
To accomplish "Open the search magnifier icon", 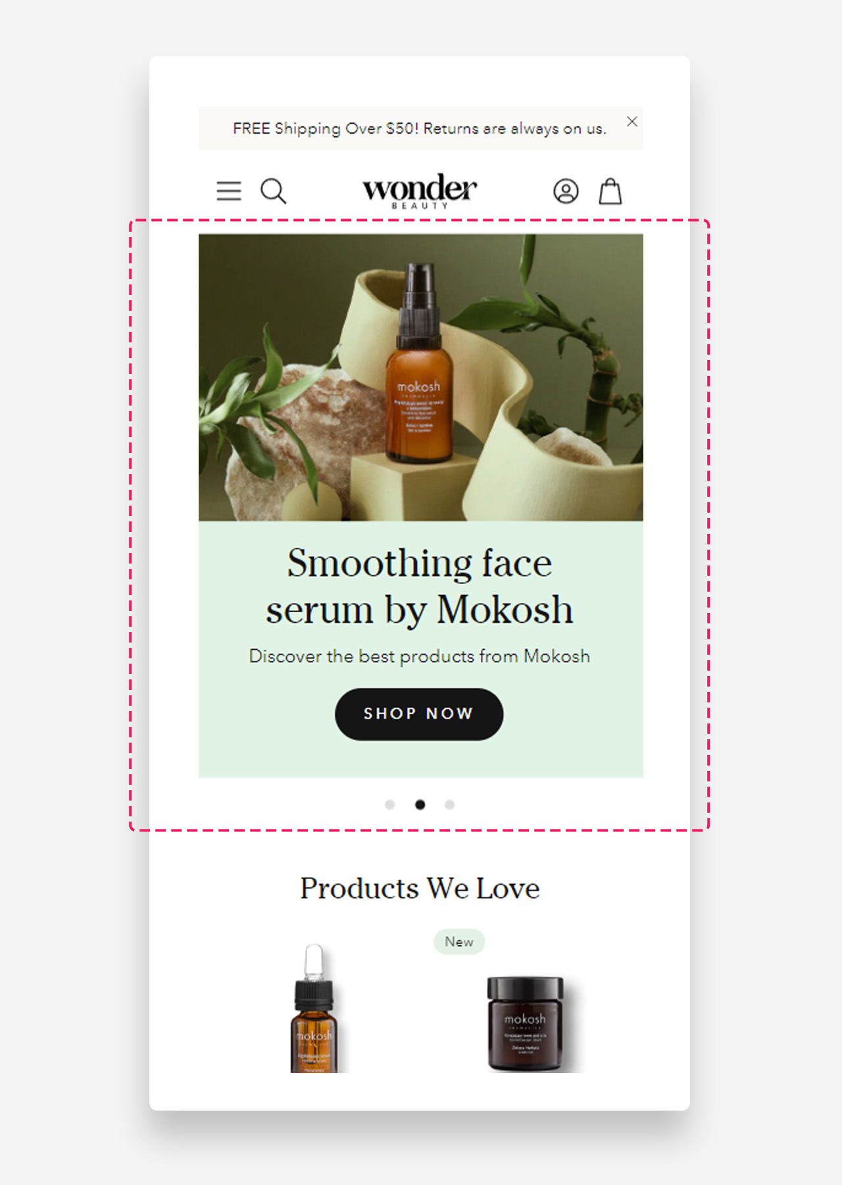I will [x=274, y=191].
